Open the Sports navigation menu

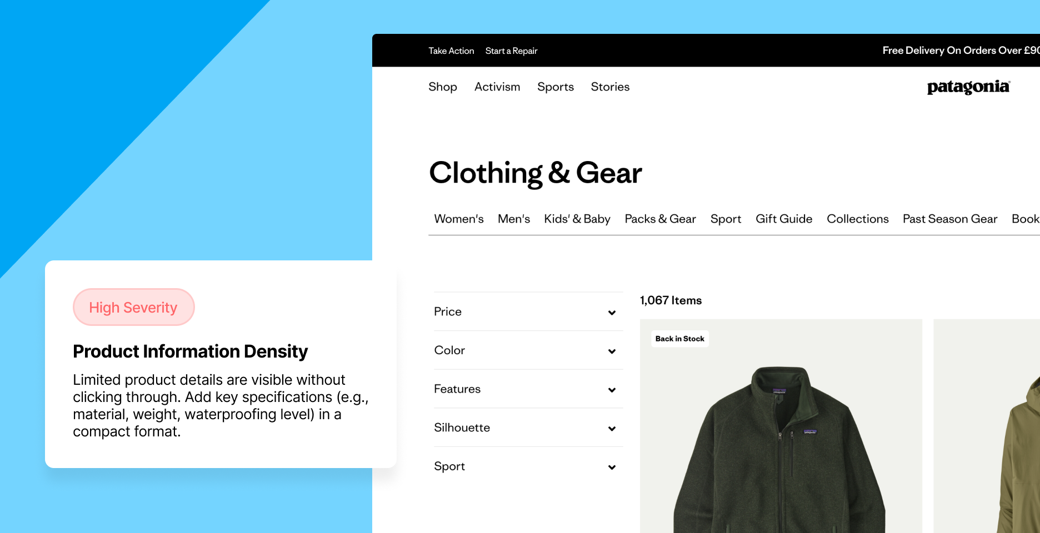[556, 87]
